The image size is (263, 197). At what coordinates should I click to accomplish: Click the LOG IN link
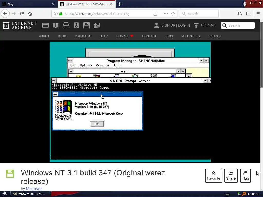click(x=184, y=25)
